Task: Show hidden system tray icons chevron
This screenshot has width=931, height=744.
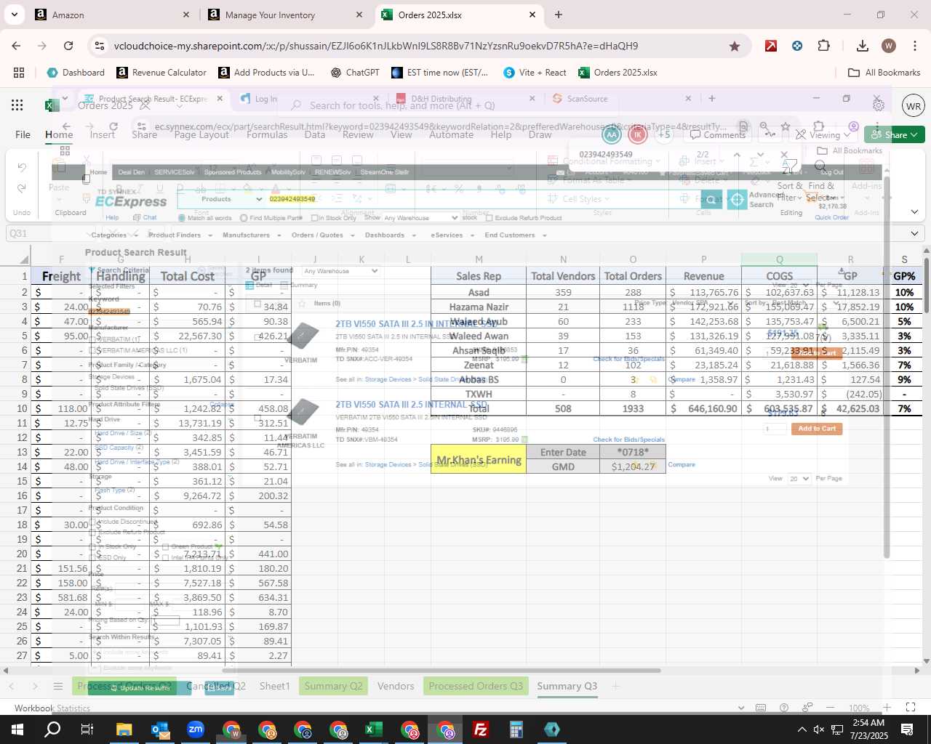Action: (802, 729)
